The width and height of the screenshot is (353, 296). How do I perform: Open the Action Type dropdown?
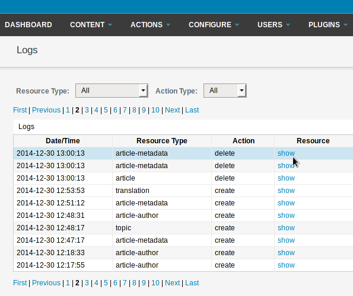click(x=225, y=91)
